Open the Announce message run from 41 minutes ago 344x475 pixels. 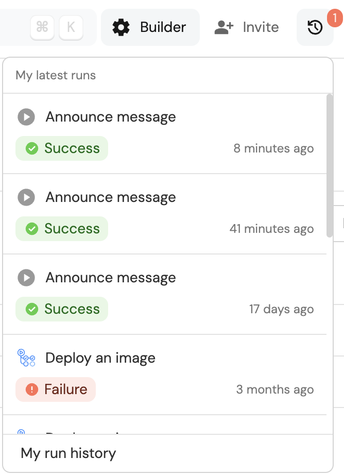(111, 197)
